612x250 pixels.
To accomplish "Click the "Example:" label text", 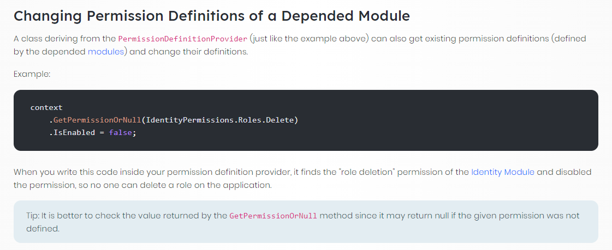I will click(x=32, y=74).
